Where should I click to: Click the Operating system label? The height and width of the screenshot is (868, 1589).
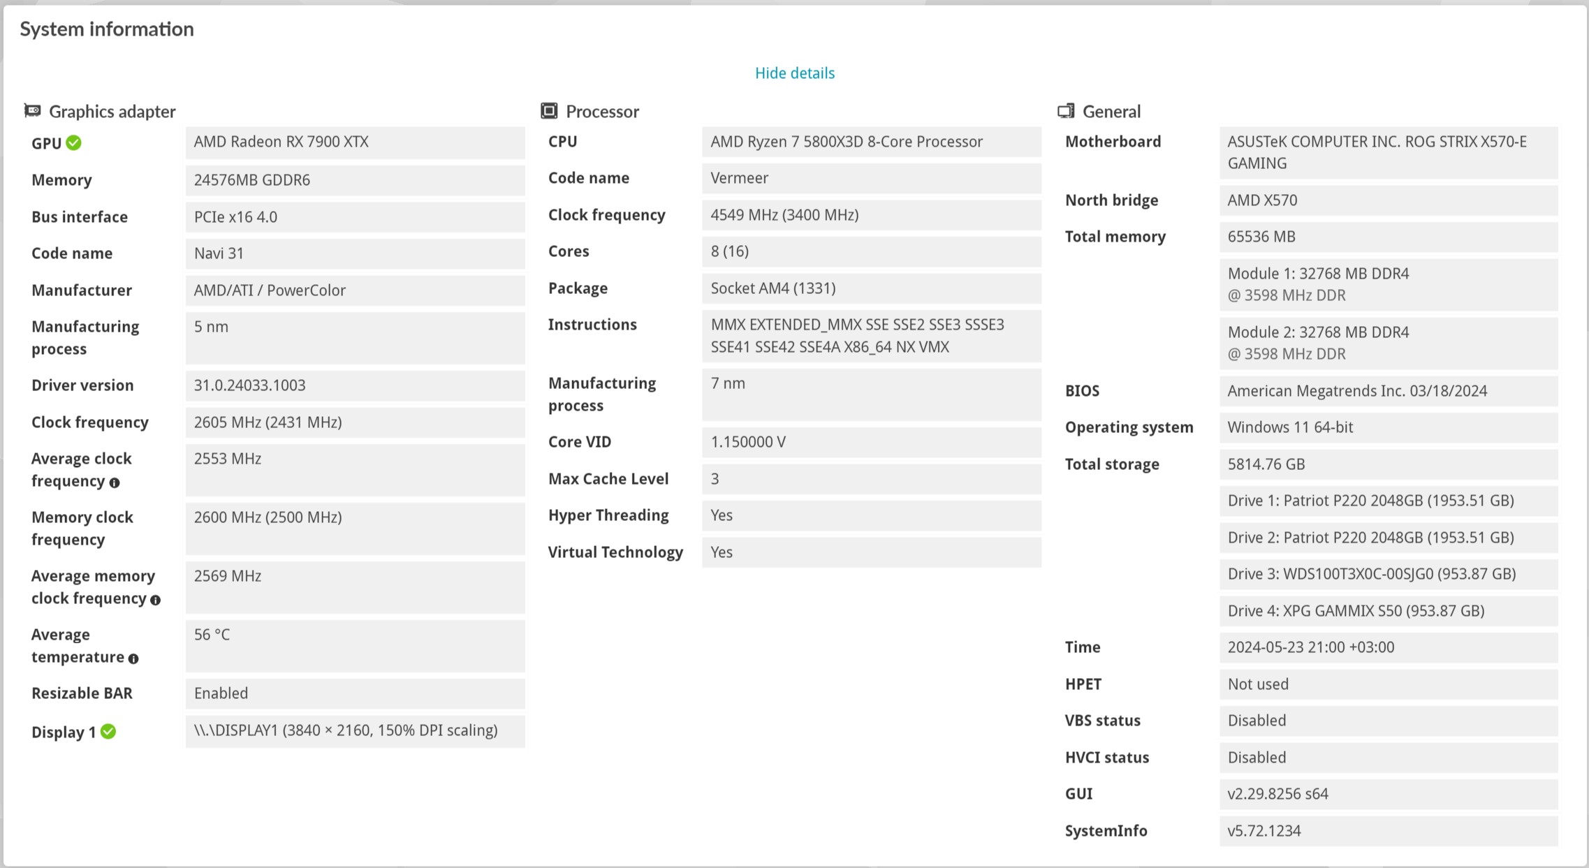pos(1129,427)
